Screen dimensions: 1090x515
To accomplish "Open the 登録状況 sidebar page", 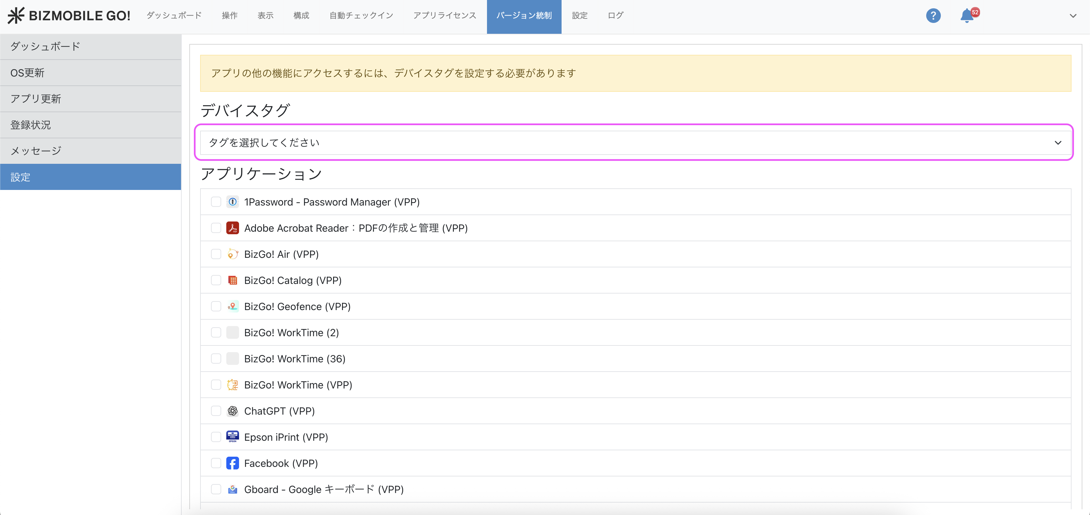I will tap(31, 125).
